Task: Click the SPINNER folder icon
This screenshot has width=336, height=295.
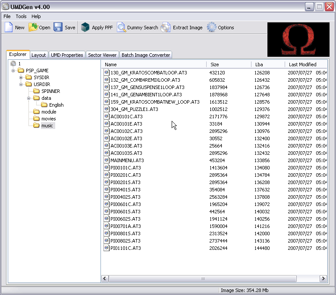Action: pyautogui.click(x=36, y=91)
